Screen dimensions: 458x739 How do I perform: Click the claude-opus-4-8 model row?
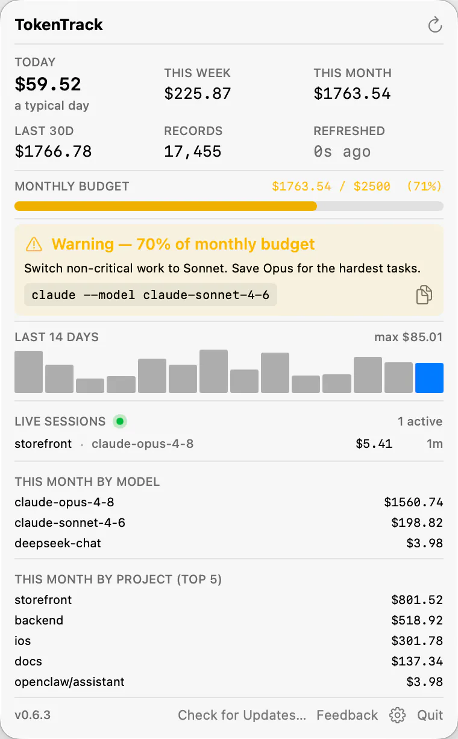[229, 502]
